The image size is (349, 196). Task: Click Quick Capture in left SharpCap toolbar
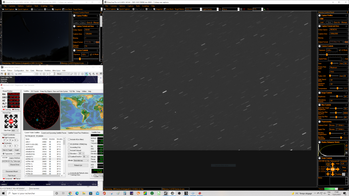pyautogui.click(x=22, y=9)
